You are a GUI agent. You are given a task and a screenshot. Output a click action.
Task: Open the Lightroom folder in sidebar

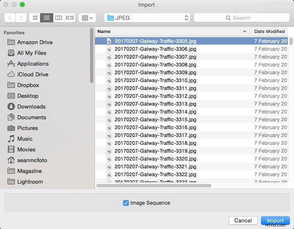pyautogui.click(x=30, y=182)
